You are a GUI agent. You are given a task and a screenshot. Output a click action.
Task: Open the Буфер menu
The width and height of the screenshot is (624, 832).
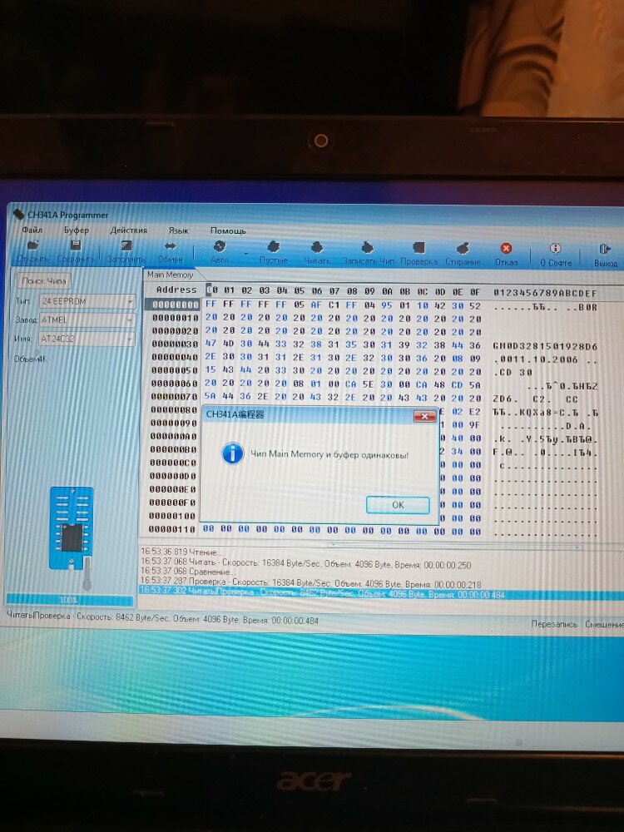click(x=77, y=230)
